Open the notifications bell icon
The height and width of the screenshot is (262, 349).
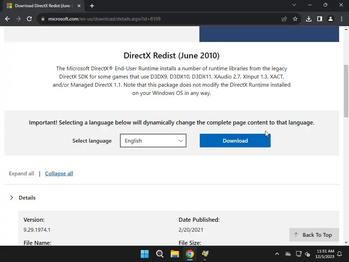click(x=340, y=254)
